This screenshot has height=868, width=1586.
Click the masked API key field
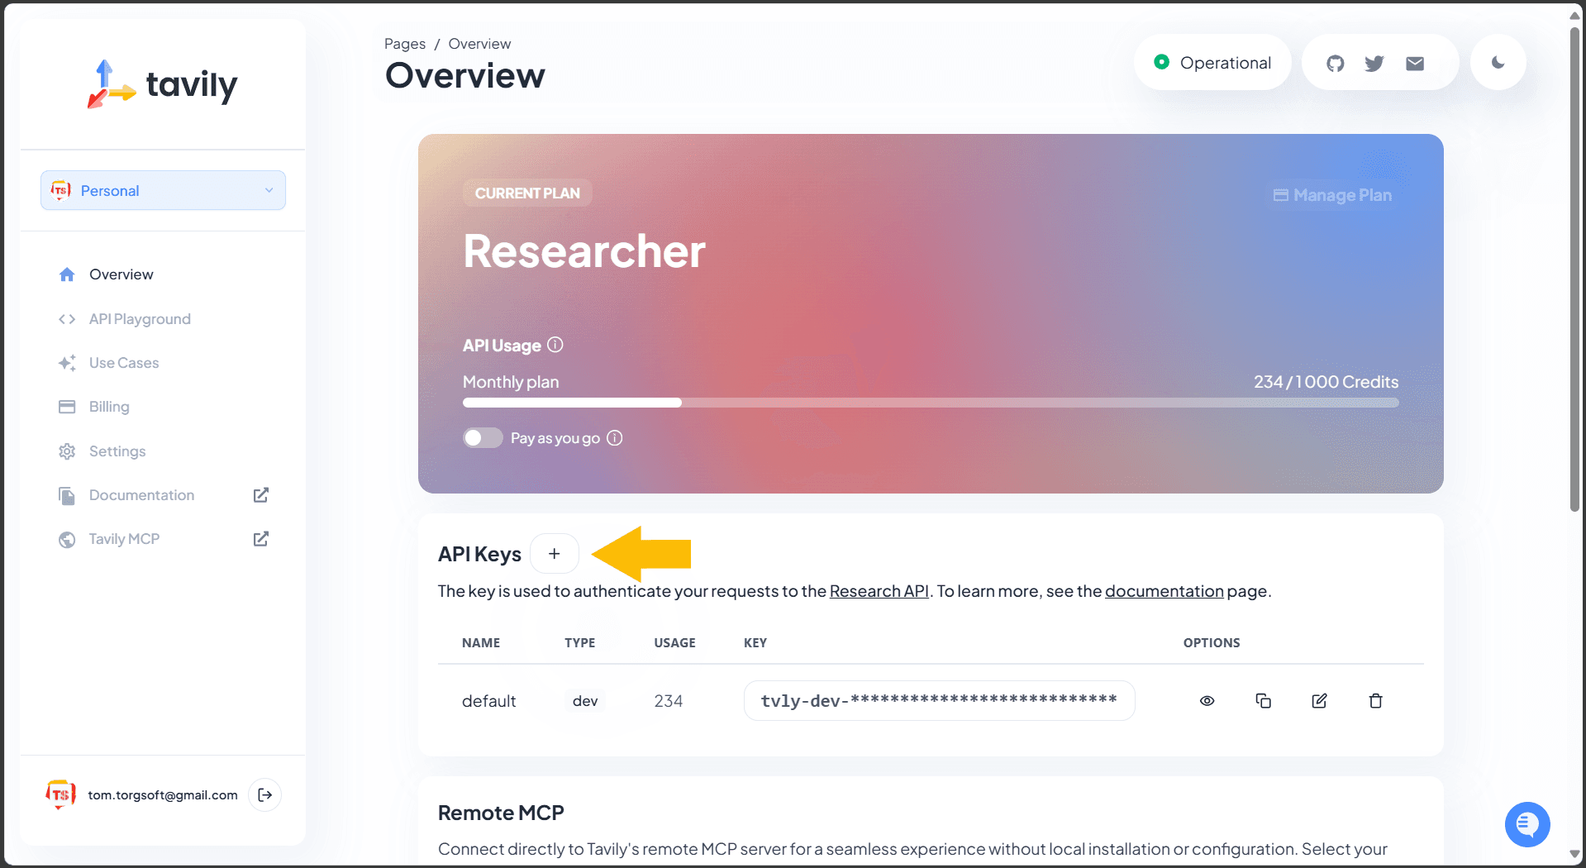pyautogui.click(x=938, y=701)
